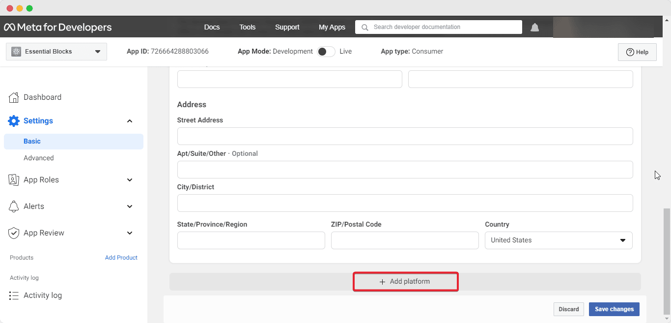Click the State/Province/Region input field
This screenshot has width=671, height=323.
coord(251,240)
